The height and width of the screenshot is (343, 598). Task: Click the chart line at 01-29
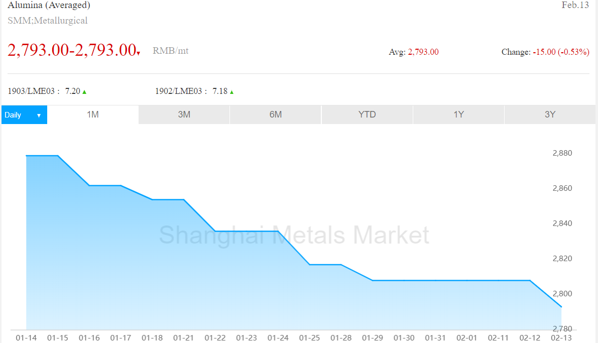tap(373, 280)
